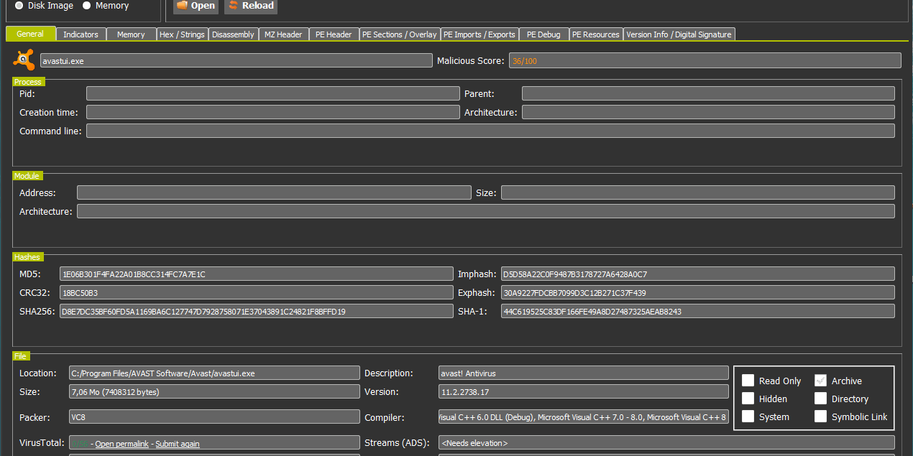913x456 pixels.
Task: Click the Open folder button
Action: pyautogui.click(x=195, y=6)
